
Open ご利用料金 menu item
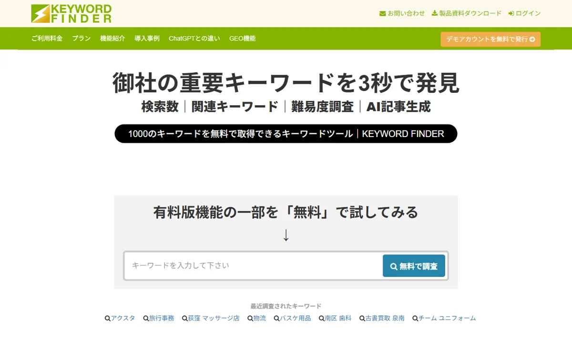47,39
